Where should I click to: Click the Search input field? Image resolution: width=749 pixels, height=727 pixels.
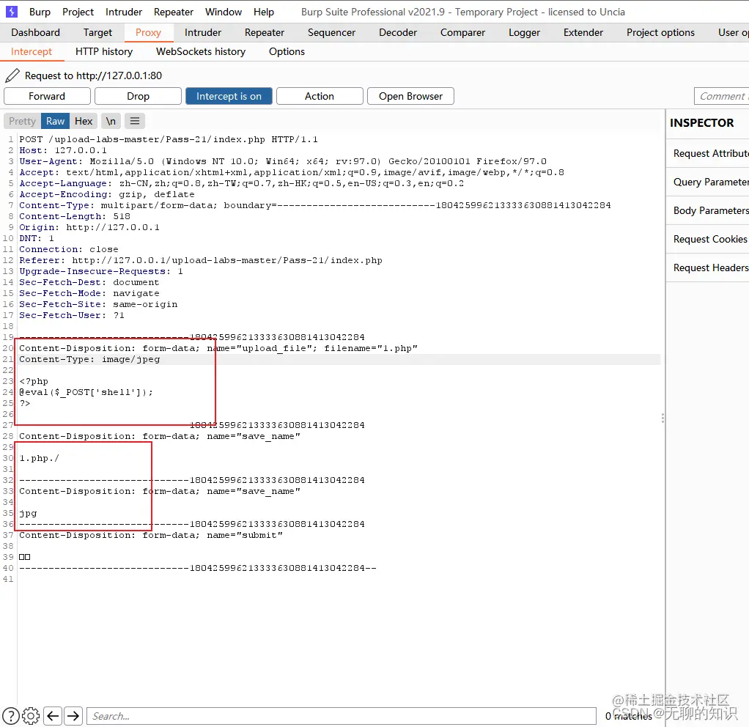coord(342,716)
